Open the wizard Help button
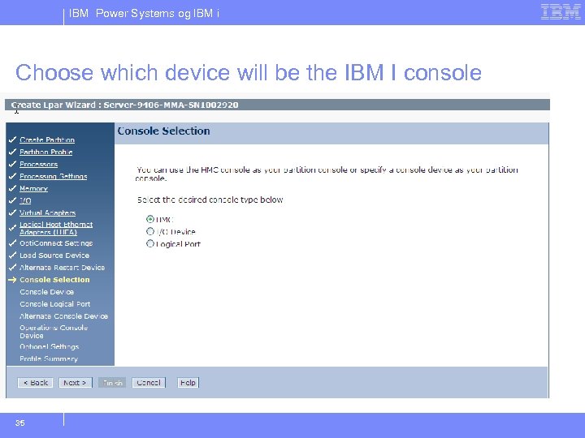 [188, 383]
